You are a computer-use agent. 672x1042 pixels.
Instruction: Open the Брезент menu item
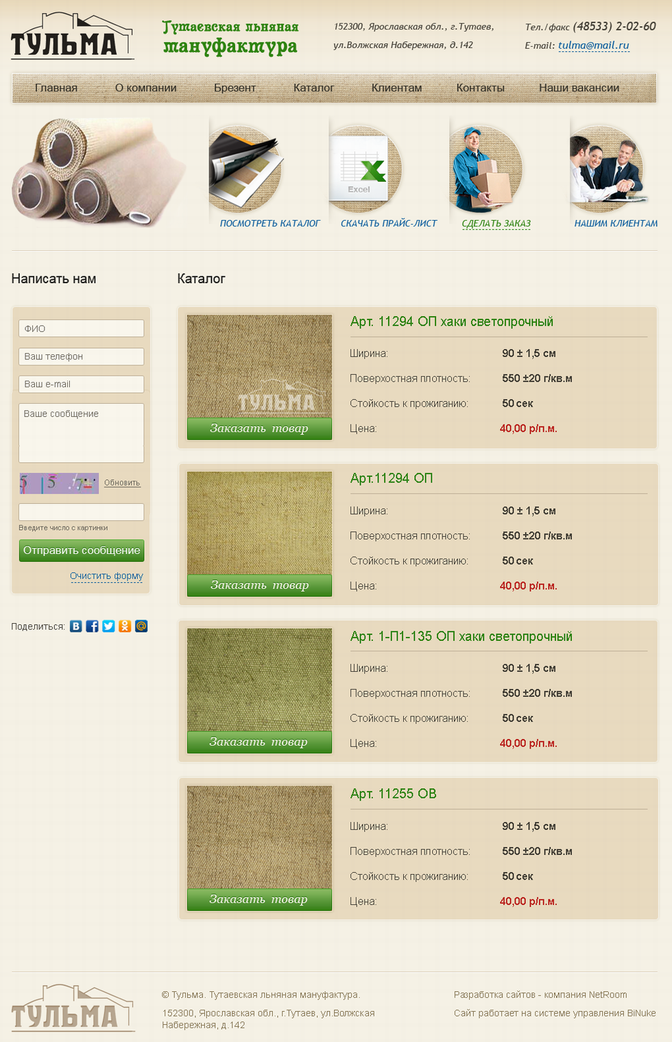[235, 88]
